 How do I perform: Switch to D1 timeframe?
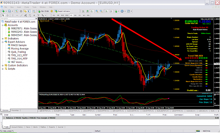80,15
